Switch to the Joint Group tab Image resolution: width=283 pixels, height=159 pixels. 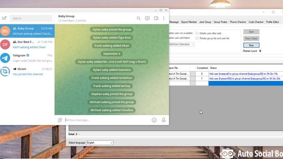[x=205, y=22]
